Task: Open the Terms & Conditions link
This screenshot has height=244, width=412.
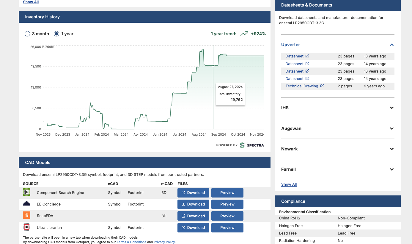Action: (131, 242)
